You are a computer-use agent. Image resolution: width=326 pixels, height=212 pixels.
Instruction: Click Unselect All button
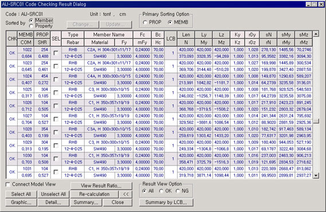53,194
